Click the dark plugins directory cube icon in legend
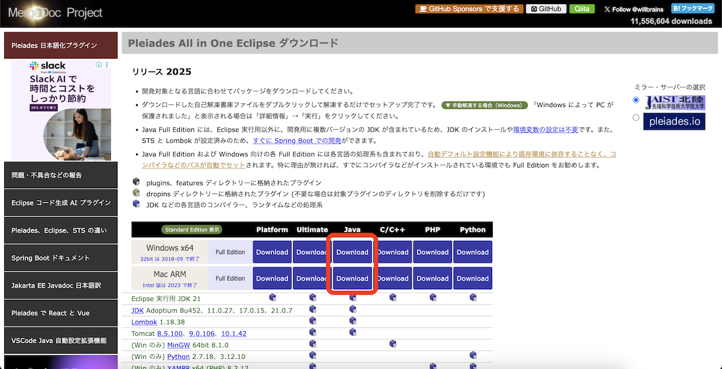This screenshot has height=369, width=722. 137,181
